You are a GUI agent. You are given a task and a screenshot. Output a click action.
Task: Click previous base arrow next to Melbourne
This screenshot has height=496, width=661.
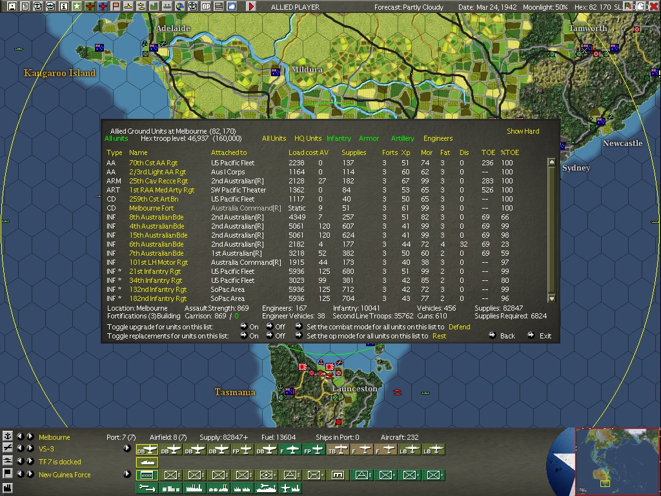20,437
